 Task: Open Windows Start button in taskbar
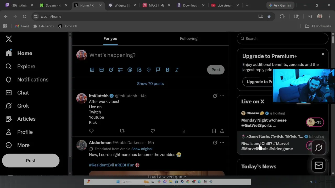click(x=118, y=182)
